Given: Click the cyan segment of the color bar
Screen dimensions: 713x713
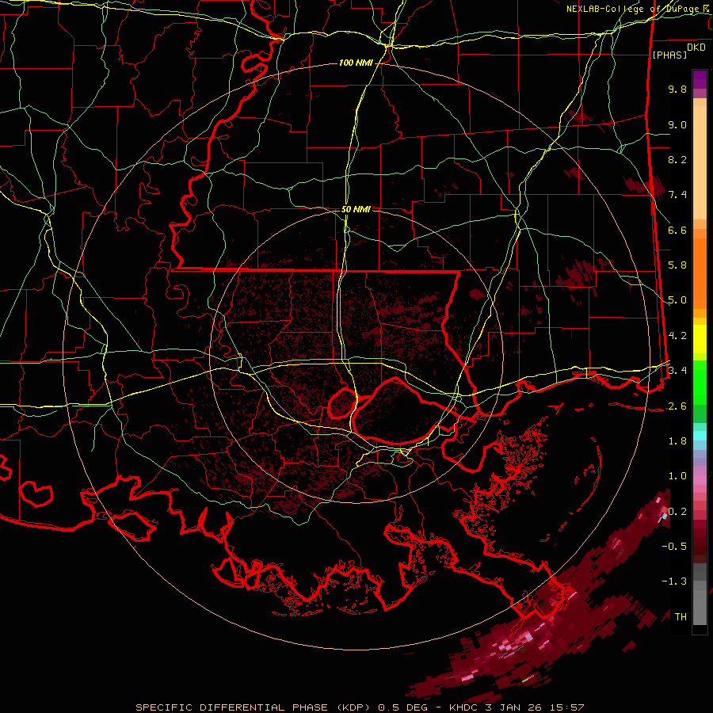Looking at the screenshot, I should (x=700, y=436).
